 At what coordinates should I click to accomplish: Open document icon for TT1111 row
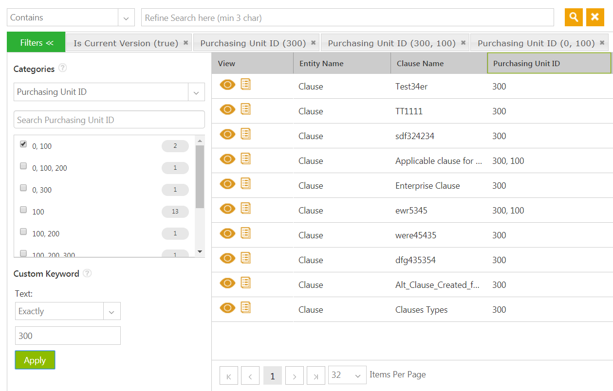(246, 109)
